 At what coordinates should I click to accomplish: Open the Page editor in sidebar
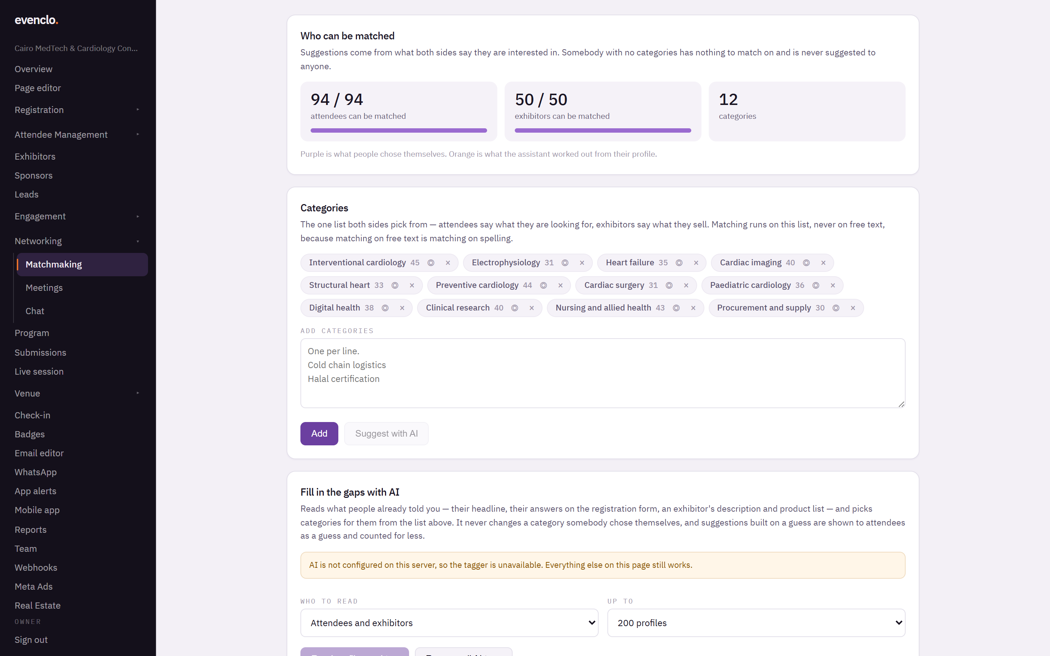pyautogui.click(x=38, y=88)
